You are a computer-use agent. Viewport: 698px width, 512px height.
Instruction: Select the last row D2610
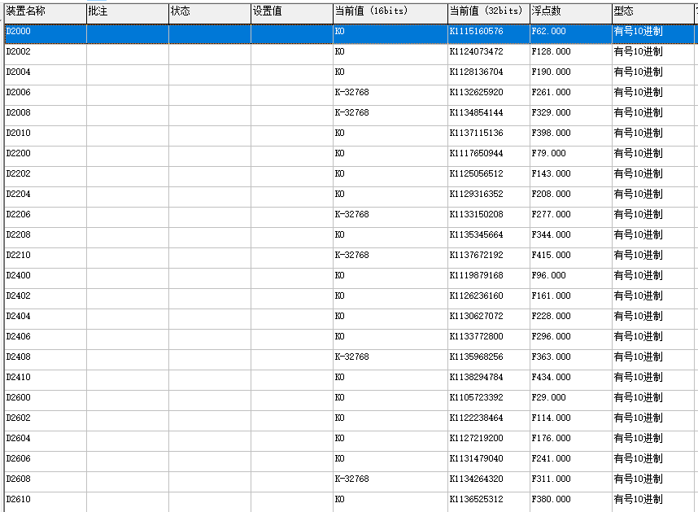pyautogui.click(x=18, y=500)
